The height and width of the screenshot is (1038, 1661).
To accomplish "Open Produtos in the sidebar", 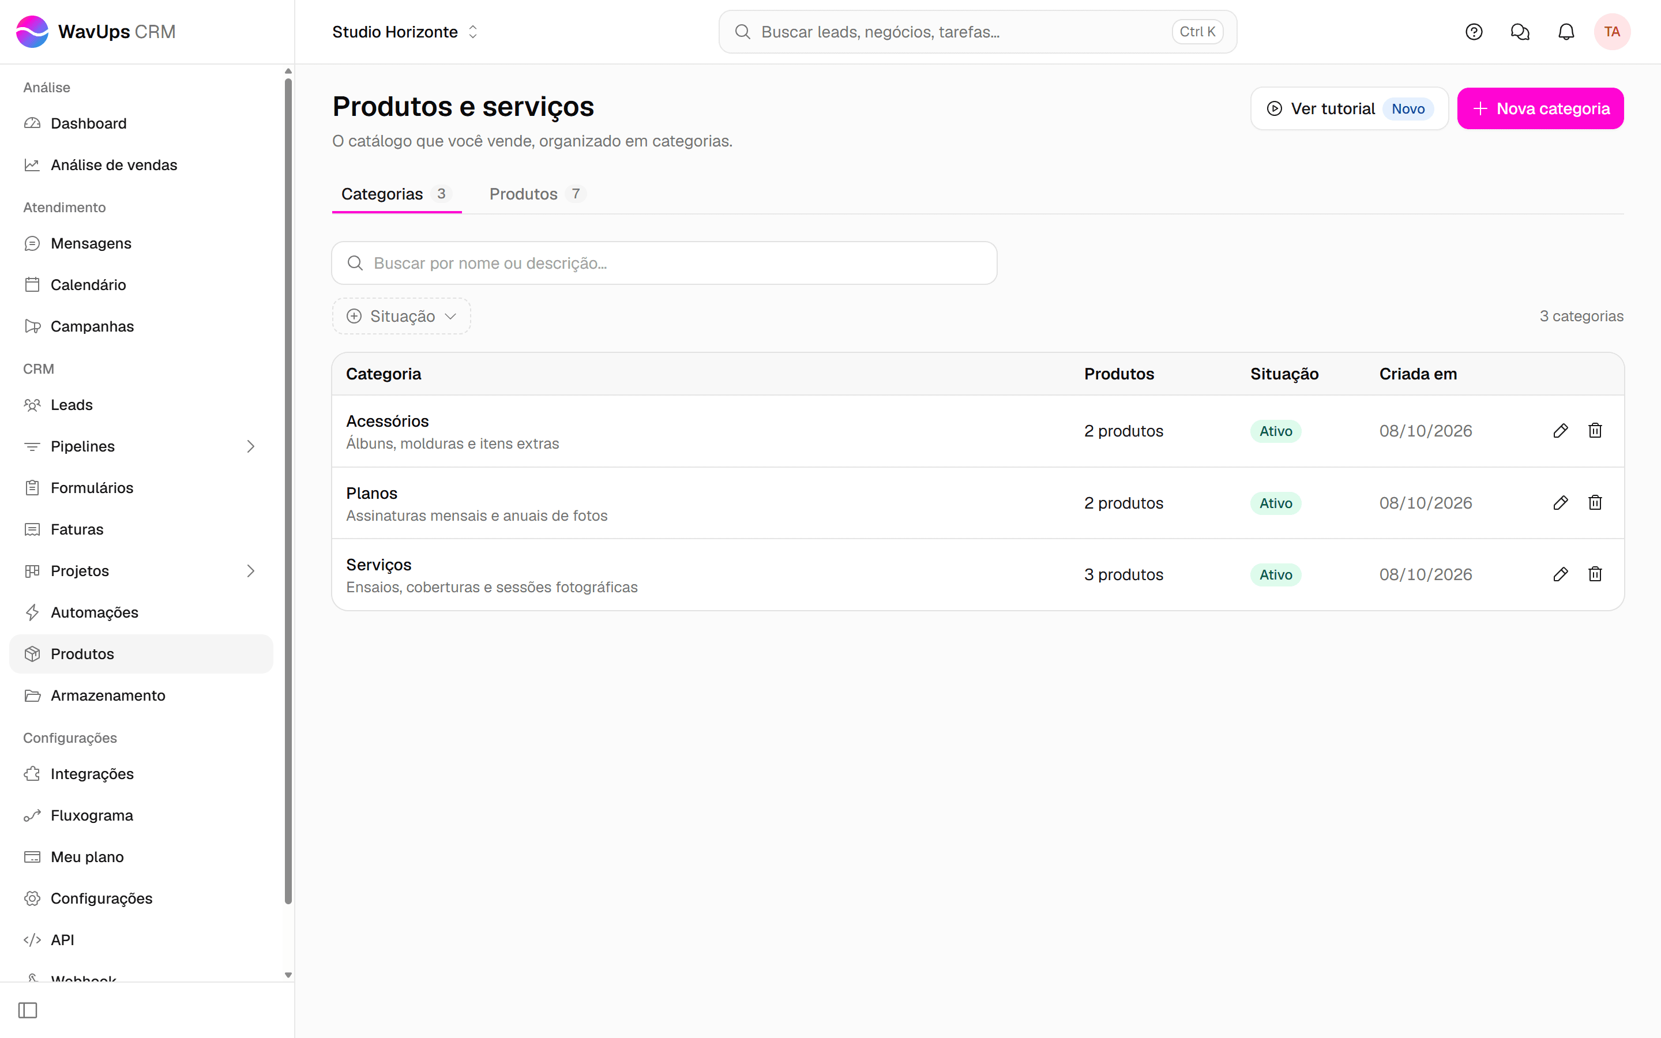I will 141,653.
